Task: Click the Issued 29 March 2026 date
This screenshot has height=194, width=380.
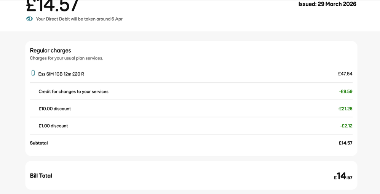Action: pos(327,4)
